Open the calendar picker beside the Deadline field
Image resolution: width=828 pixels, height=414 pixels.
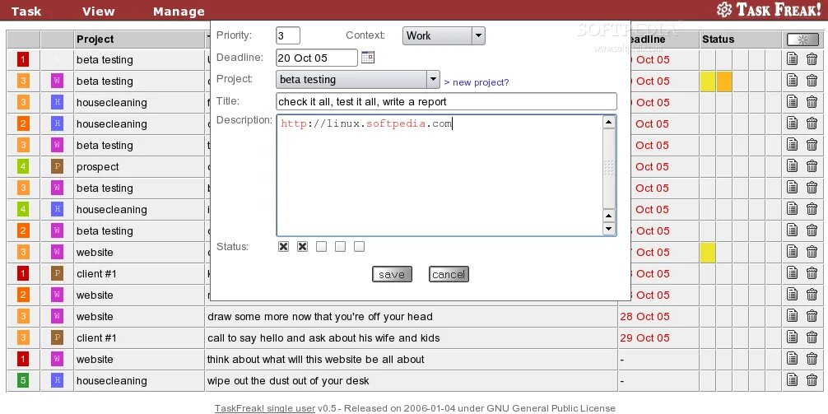(x=368, y=57)
